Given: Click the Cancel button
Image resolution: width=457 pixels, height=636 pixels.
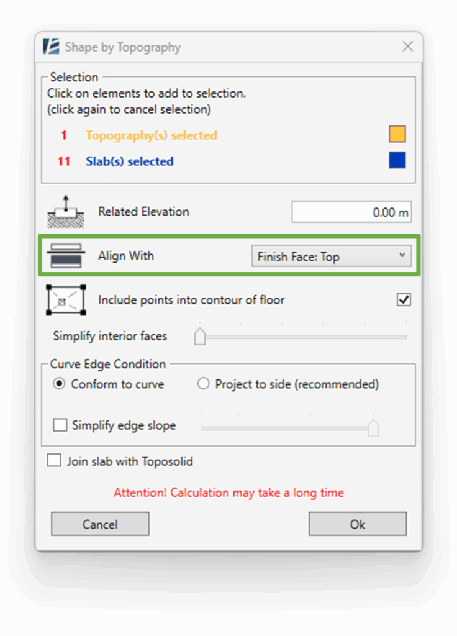Looking at the screenshot, I should click(x=100, y=524).
